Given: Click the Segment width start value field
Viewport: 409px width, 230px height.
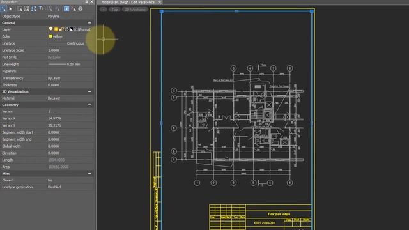Looking at the screenshot, I should tap(70, 132).
